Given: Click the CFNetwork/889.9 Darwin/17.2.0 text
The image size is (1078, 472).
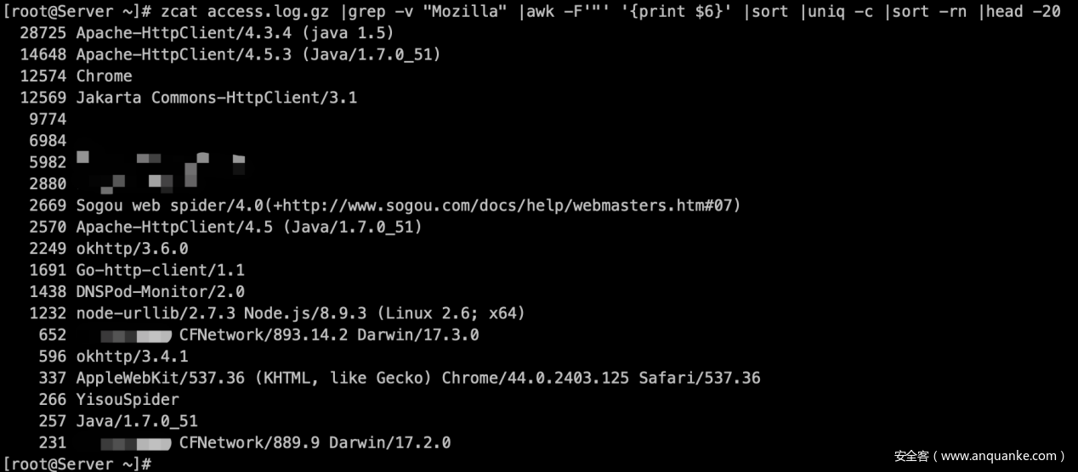Looking at the screenshot, I should (315, 442).
